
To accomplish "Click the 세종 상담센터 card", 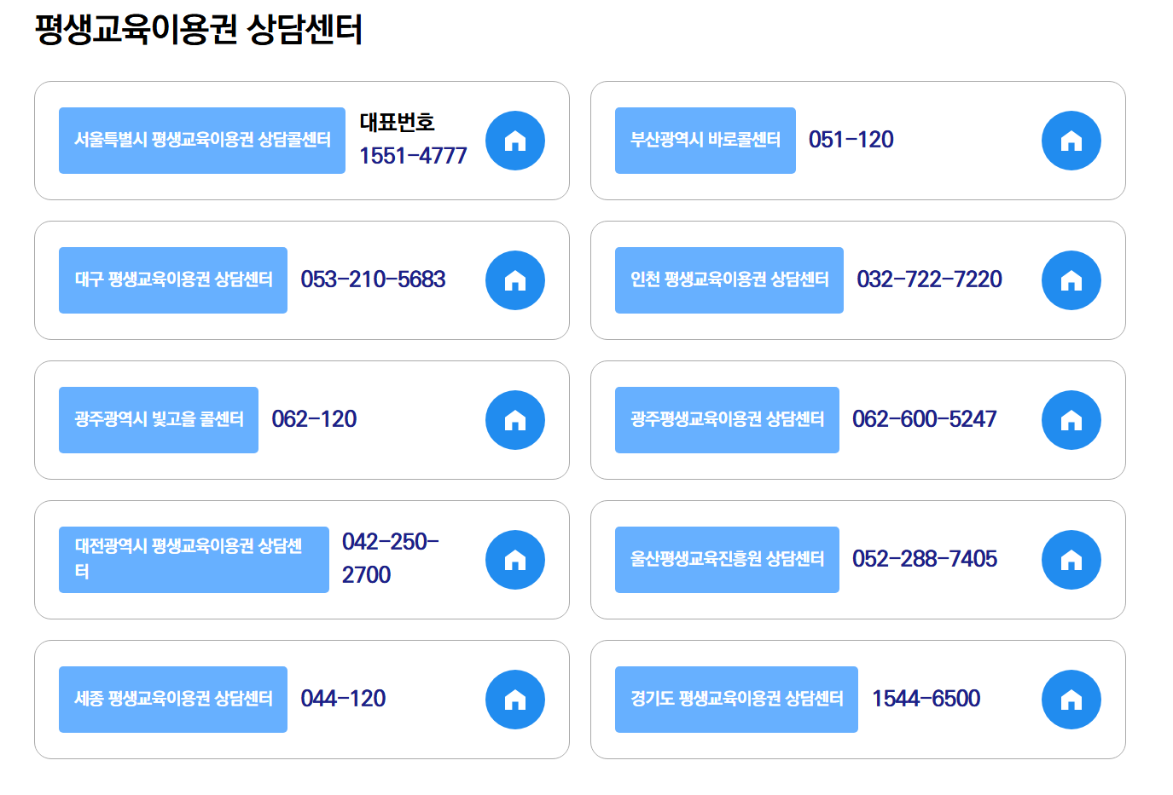I will (301, 699).
